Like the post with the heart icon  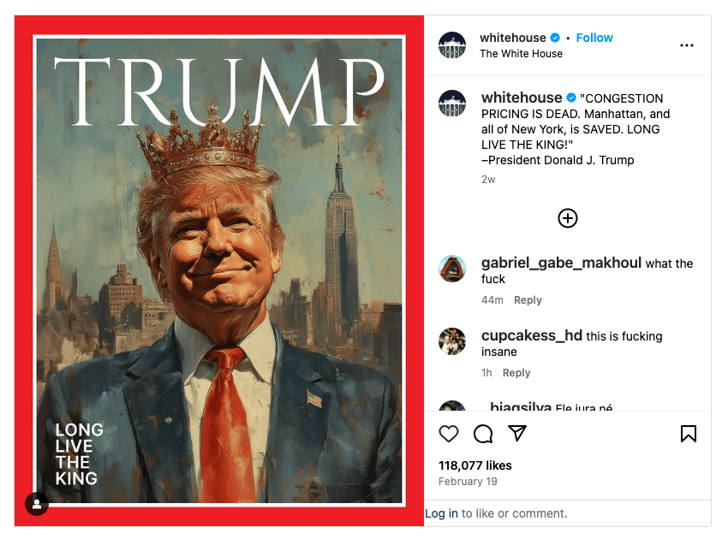[x=449, y=434]
